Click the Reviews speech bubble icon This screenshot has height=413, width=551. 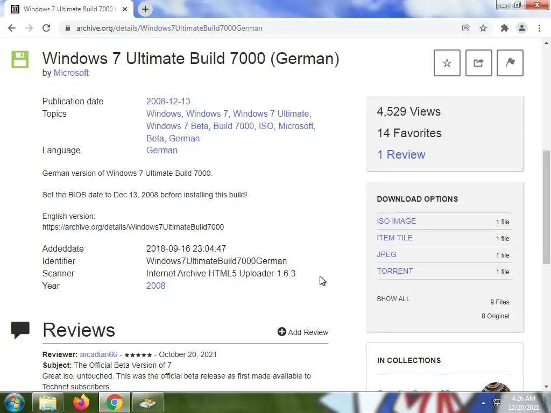pos(20,330)
